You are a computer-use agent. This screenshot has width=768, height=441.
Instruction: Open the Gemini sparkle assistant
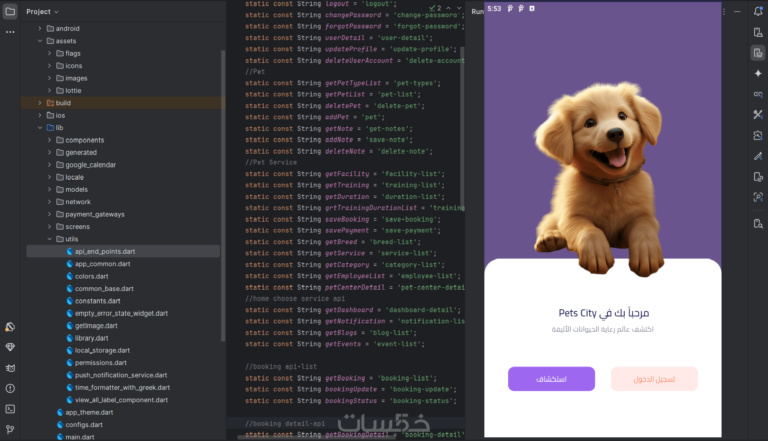pos(758,73)
